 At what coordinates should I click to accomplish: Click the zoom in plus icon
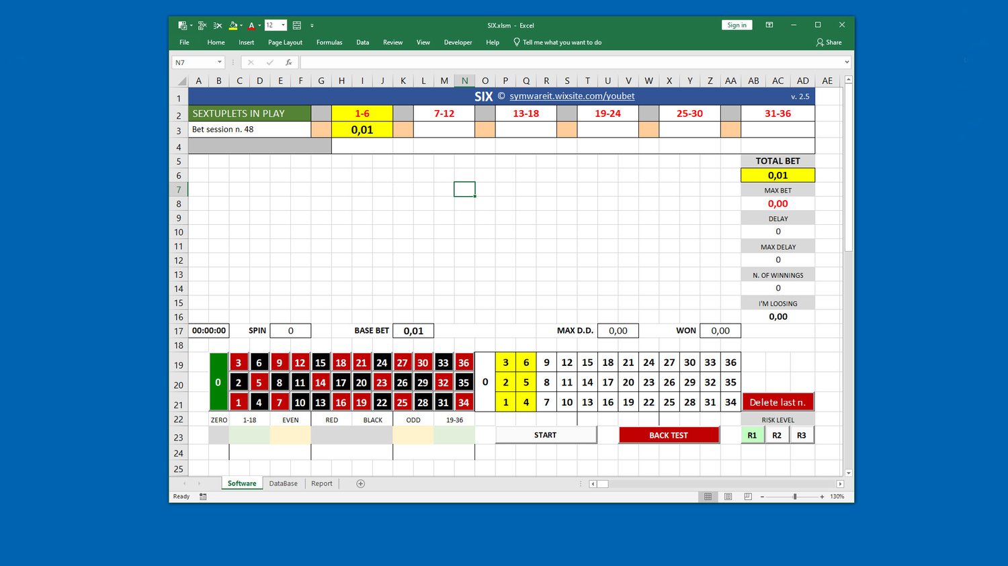point(822,497)
